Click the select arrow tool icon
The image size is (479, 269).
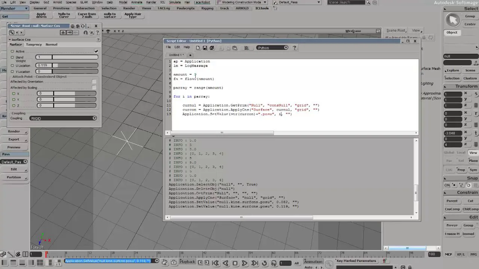[x=452, y=20]
